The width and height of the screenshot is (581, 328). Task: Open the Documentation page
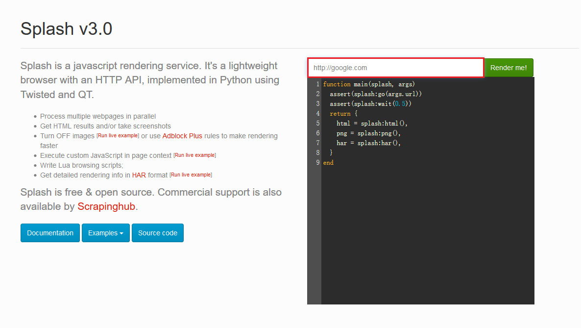[50, 233]
